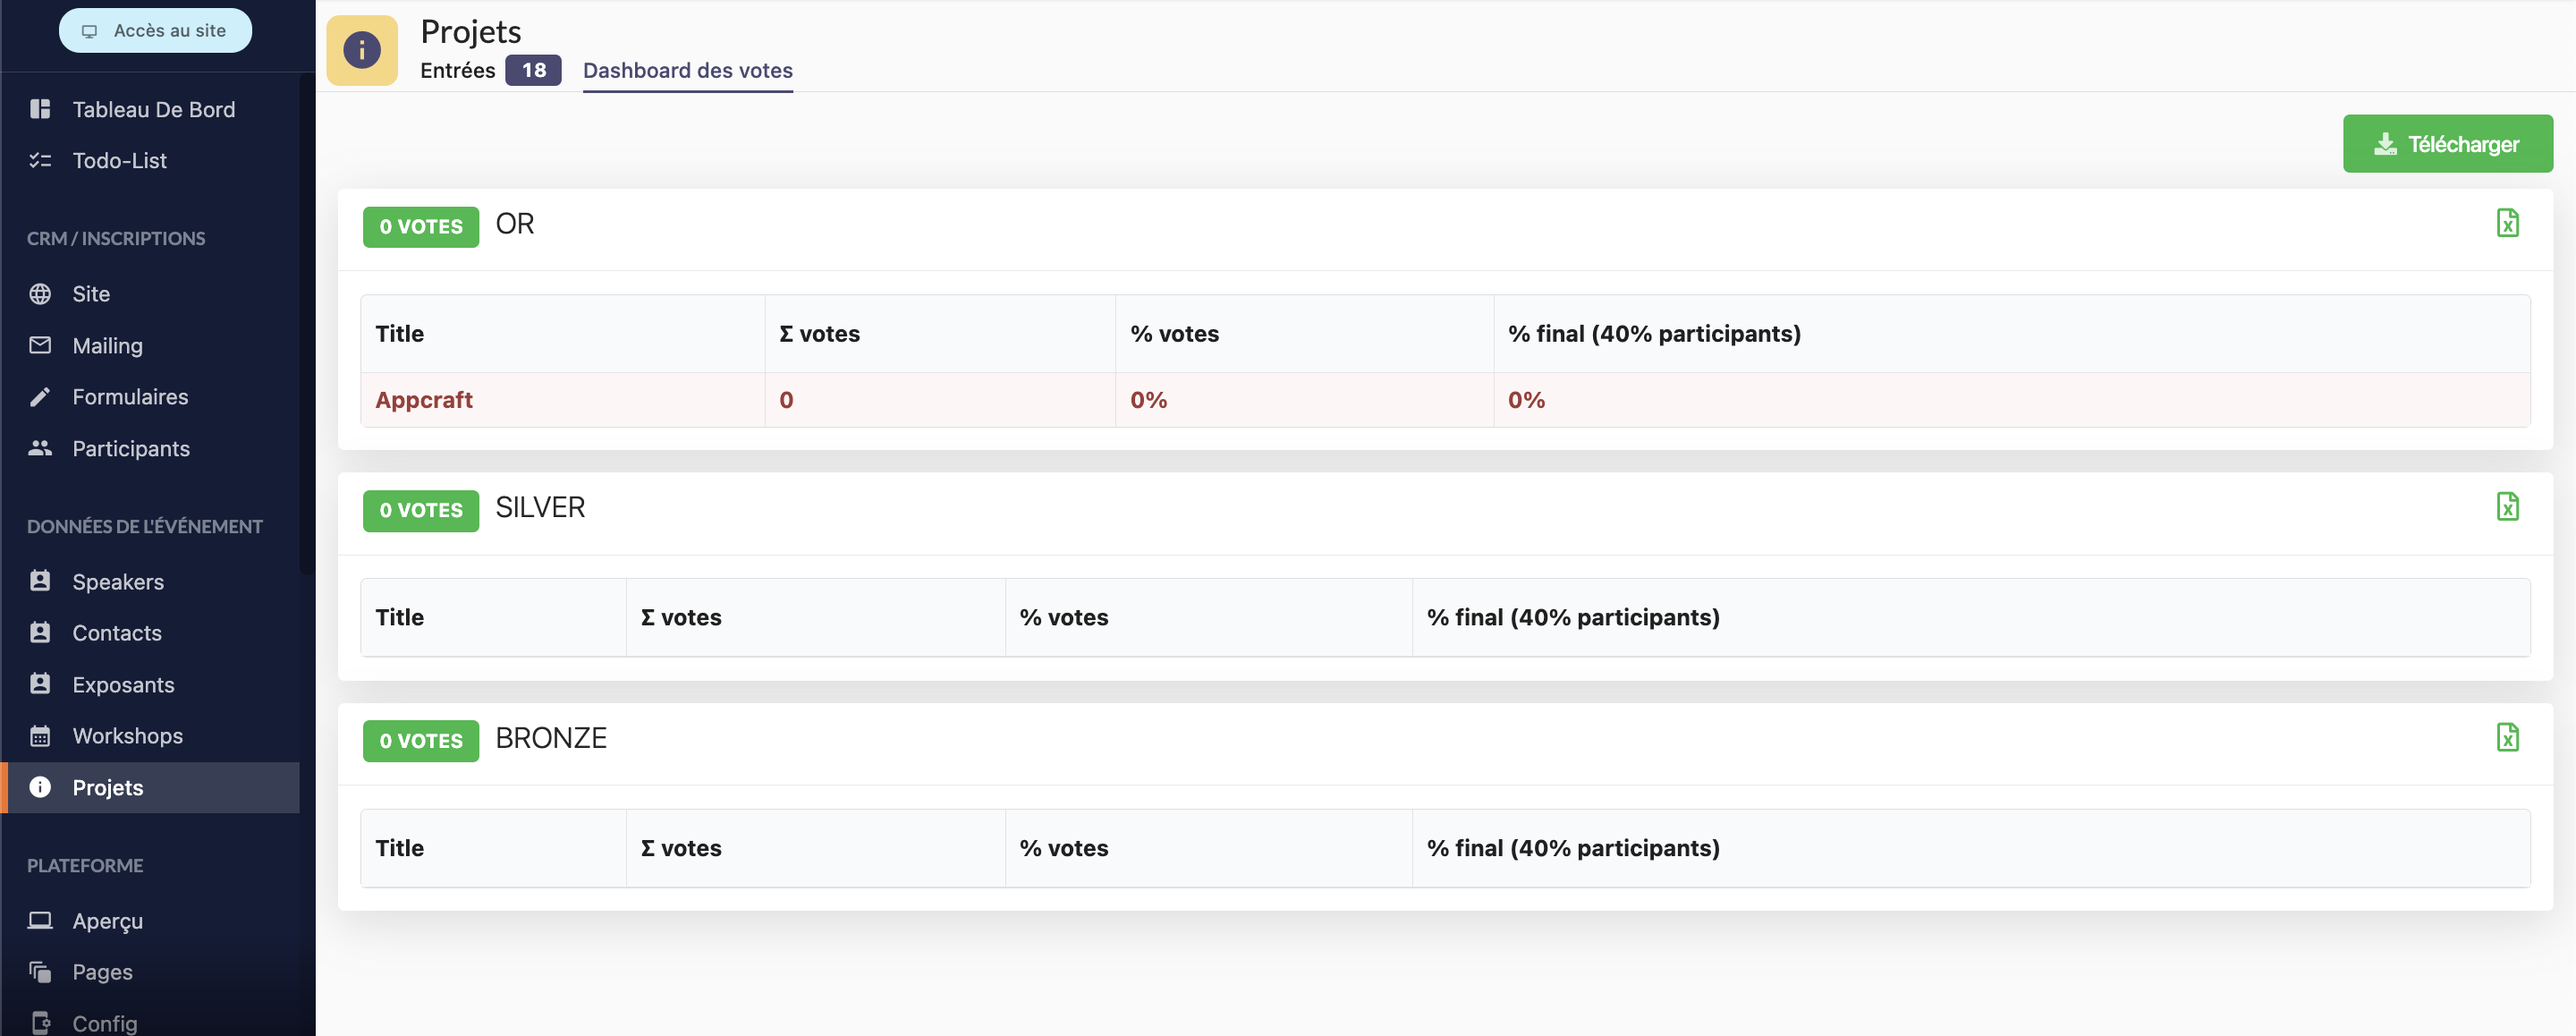Screen dimensions: 2576x1036
Task: Open Mailing envelope icon in sidebar
Action: tap(40, 345)
